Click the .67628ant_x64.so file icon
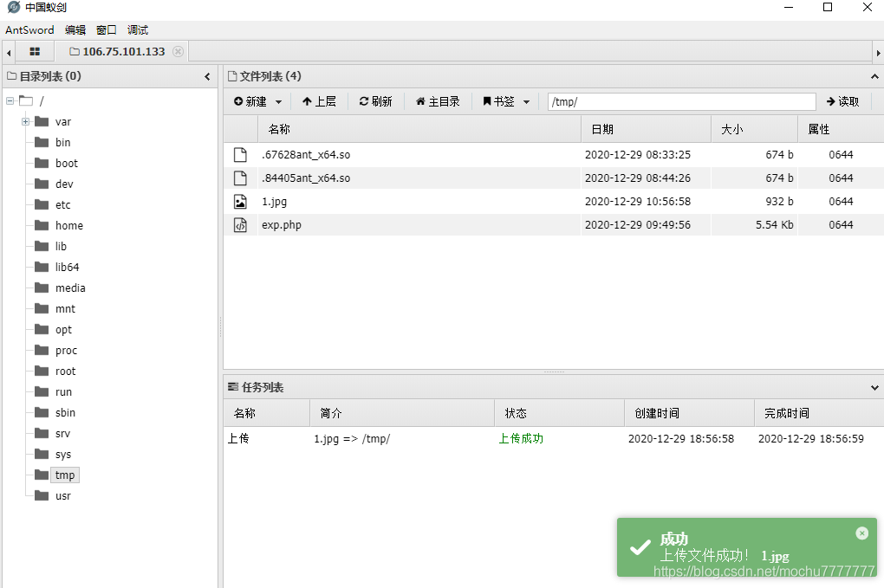Screen dimensions: 884x588 pos(241,155)
